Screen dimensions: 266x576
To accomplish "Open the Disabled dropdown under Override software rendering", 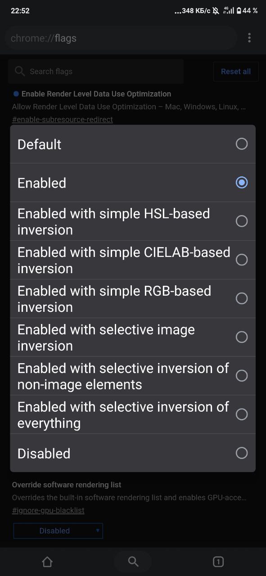I will point(58,531).
